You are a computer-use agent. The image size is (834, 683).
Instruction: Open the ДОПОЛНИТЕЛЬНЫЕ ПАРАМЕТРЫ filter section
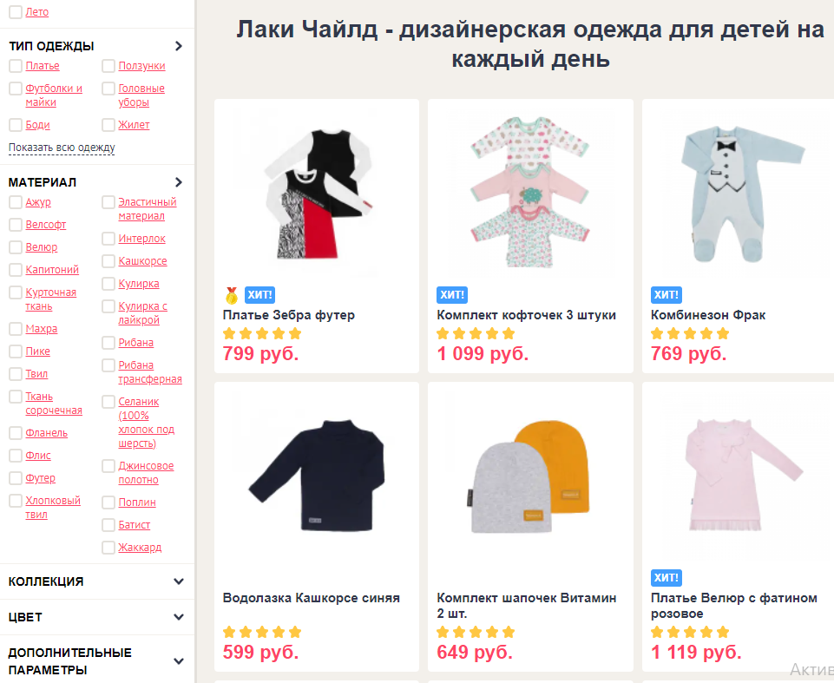tap(97, 660)
